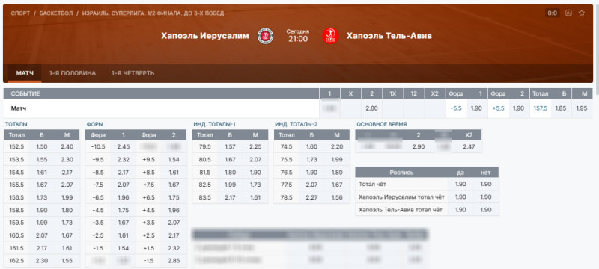Choose under 2.20 for individual total 74.5

pos(337,146)
